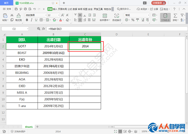Click the magnifier icon beside fx
Screen dimensions: 188x134
[x=39, y=29]
